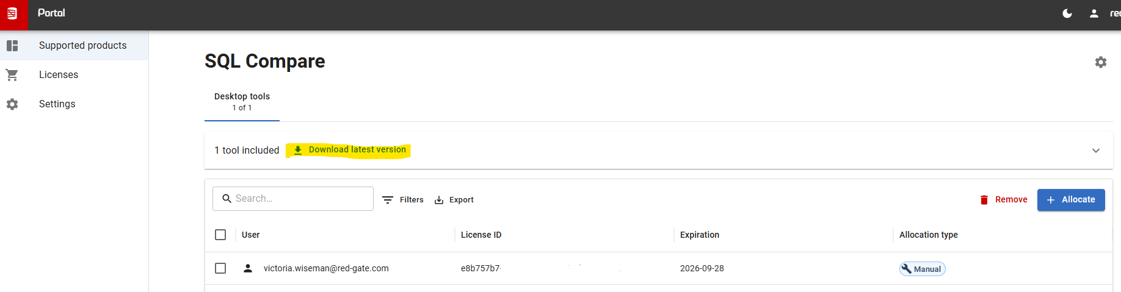
Task: Focus the Search input field
Action: [293, 199]
